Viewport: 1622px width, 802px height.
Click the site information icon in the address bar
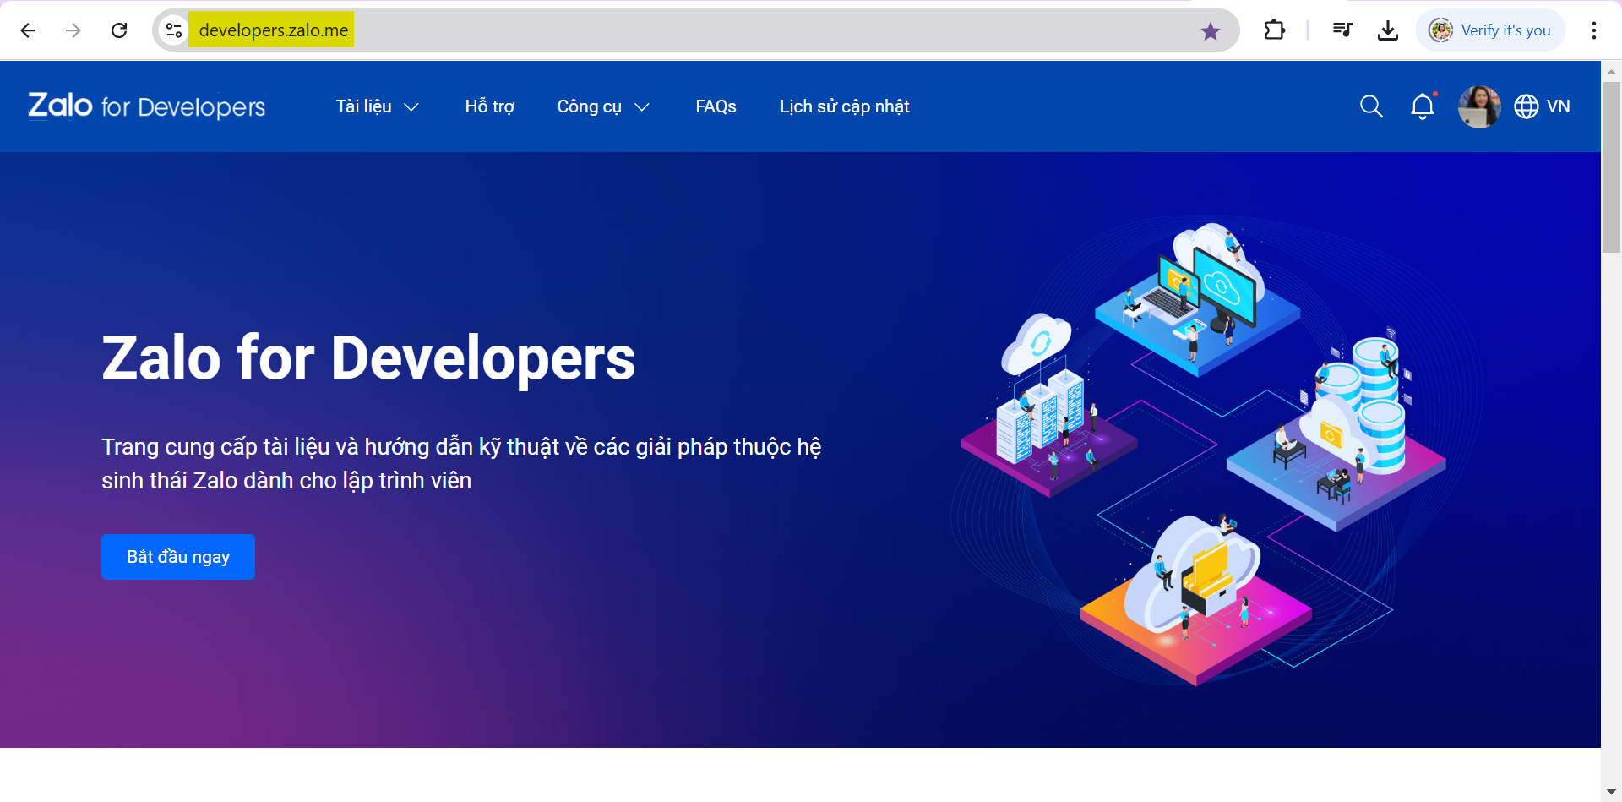click(174, 30)
